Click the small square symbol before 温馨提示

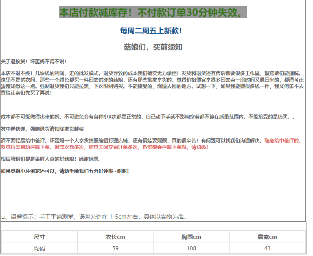(3, 217)
